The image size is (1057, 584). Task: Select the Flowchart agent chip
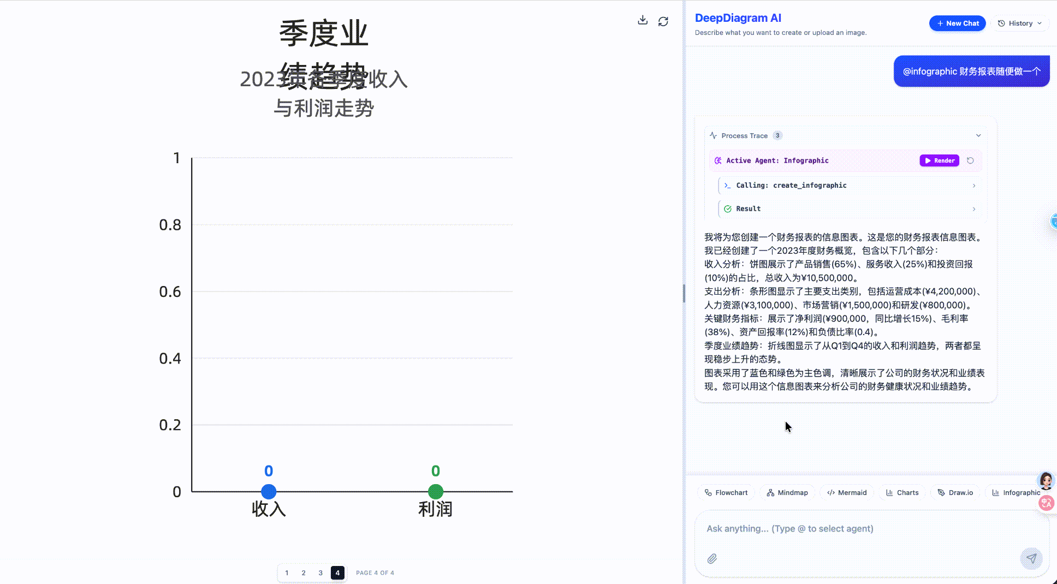726,492
